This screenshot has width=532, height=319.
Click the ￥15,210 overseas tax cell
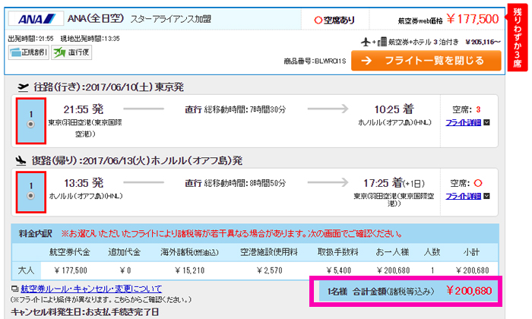(190, 270)
